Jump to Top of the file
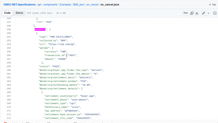Viewport: 218px width, 123px height. [212, 5]
